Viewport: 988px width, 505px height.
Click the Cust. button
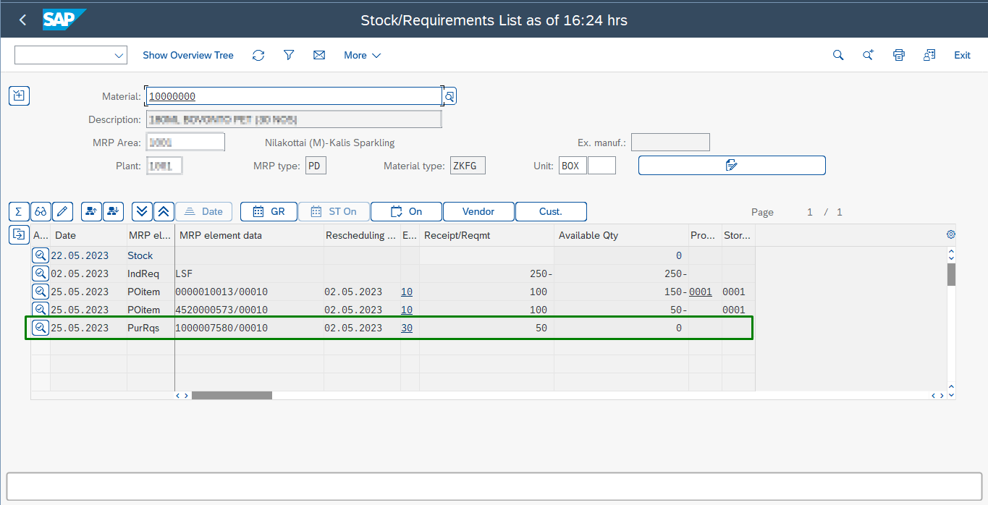click(551, 211)
